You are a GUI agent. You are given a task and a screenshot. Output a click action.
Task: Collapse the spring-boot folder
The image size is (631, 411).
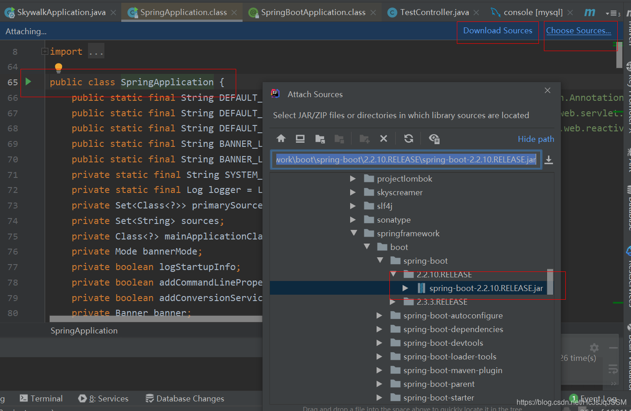380,260
